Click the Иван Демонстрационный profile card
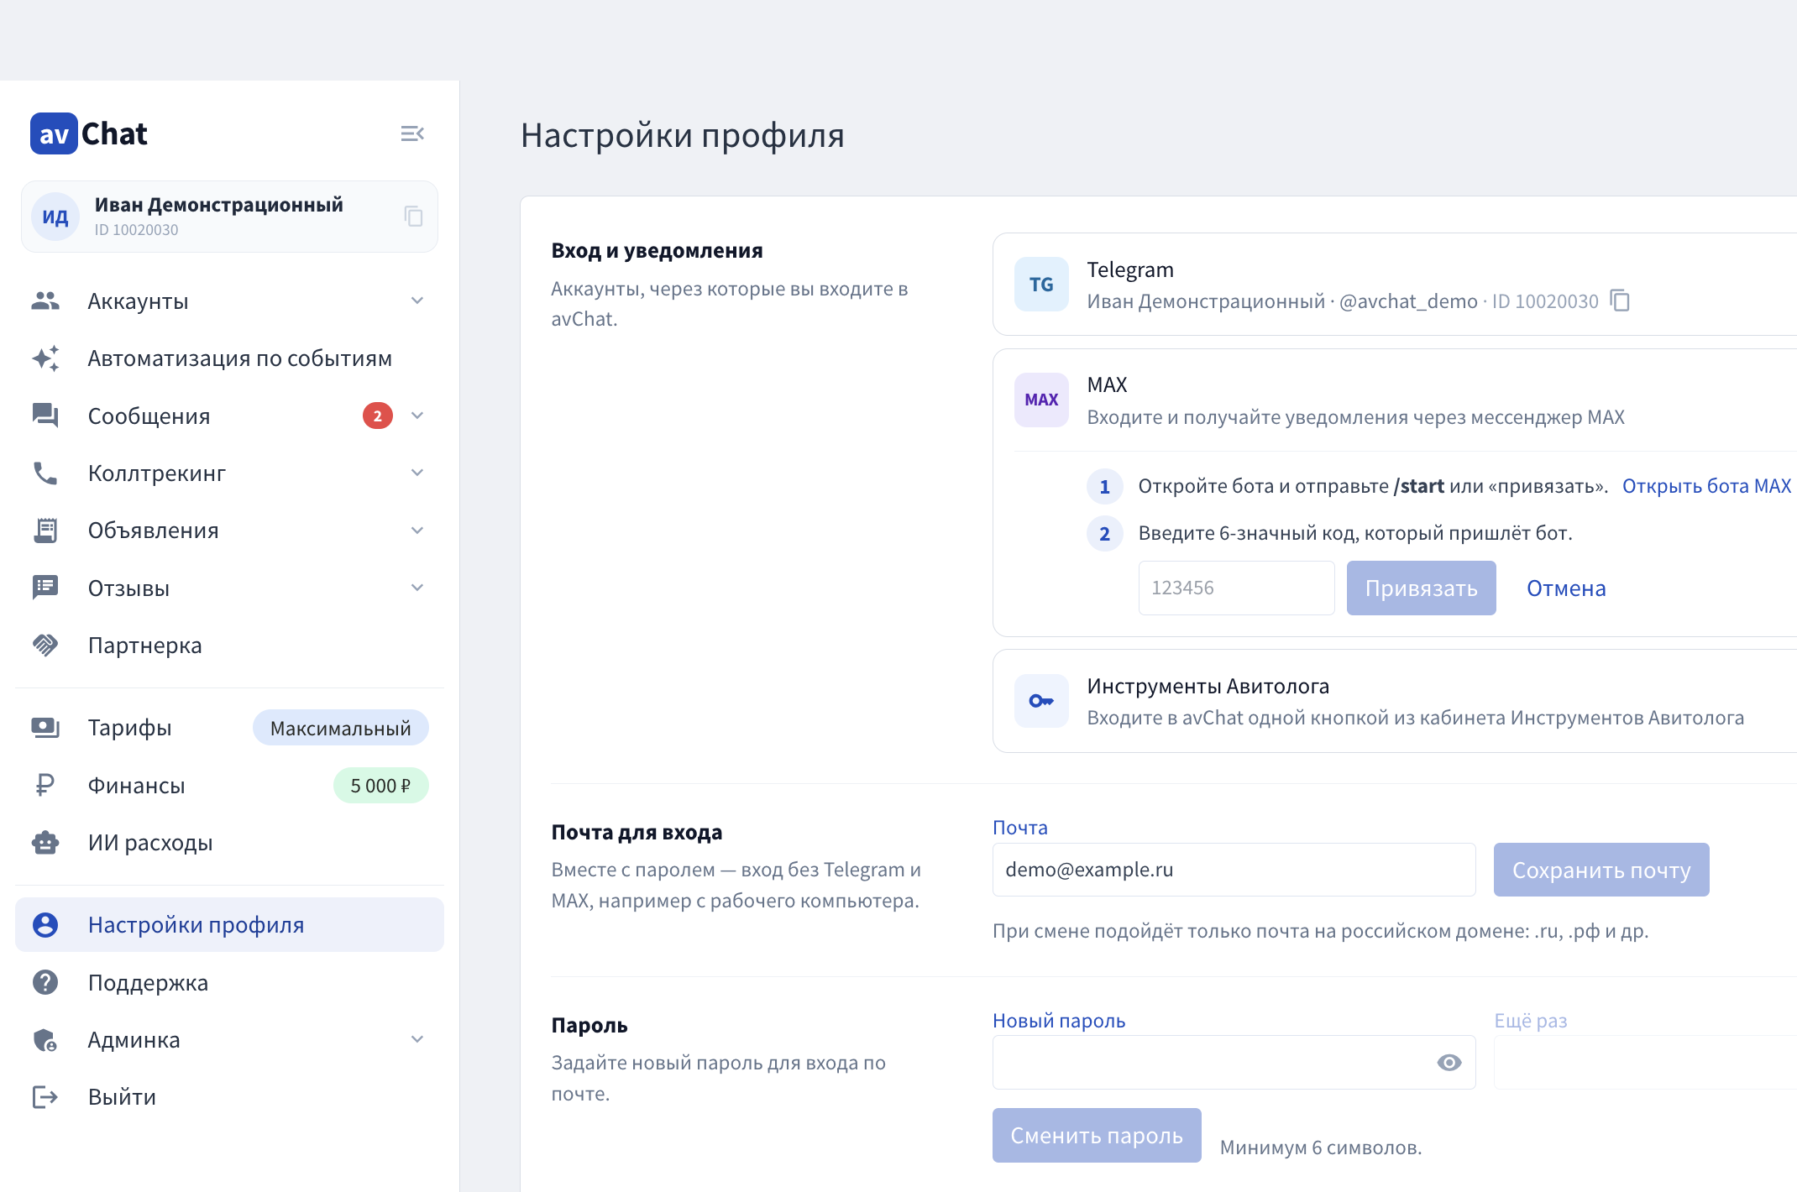 pyautogui.click(x=229, y=217)
